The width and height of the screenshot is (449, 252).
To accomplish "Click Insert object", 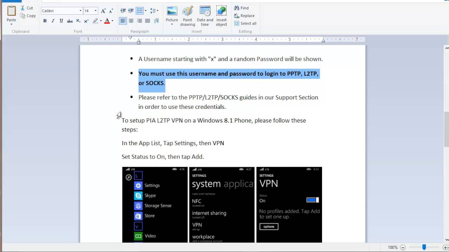I will coord(221,16).
